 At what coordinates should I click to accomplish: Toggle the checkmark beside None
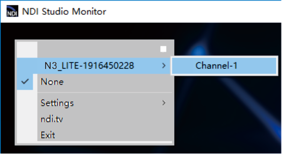(x=25, y=82)
